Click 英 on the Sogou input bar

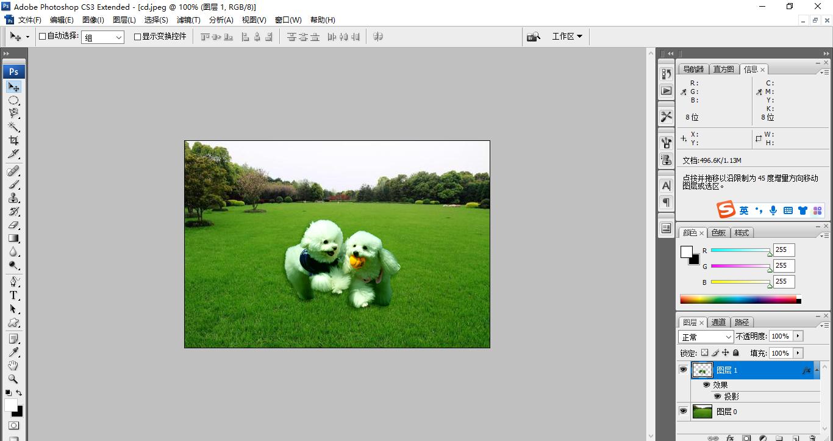click(x=743, y=209)
